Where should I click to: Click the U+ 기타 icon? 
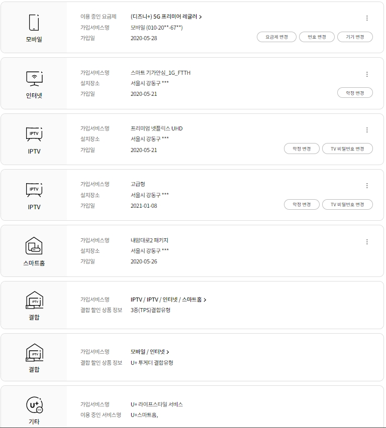(x=34, y=405)
